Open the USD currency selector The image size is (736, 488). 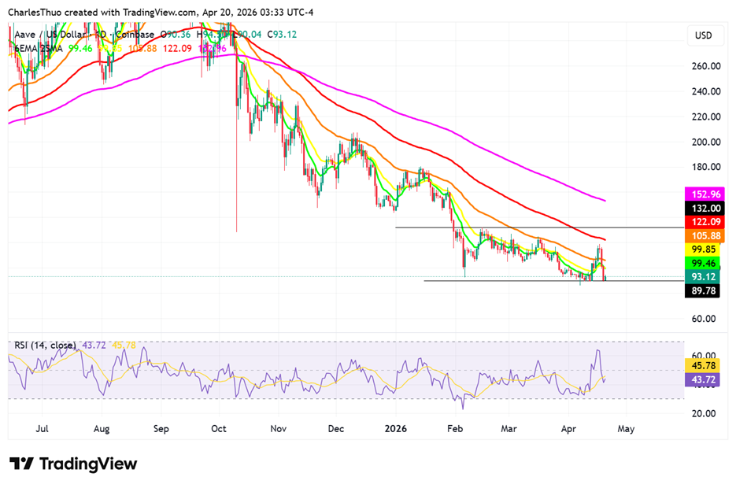(x=703, y=36)
